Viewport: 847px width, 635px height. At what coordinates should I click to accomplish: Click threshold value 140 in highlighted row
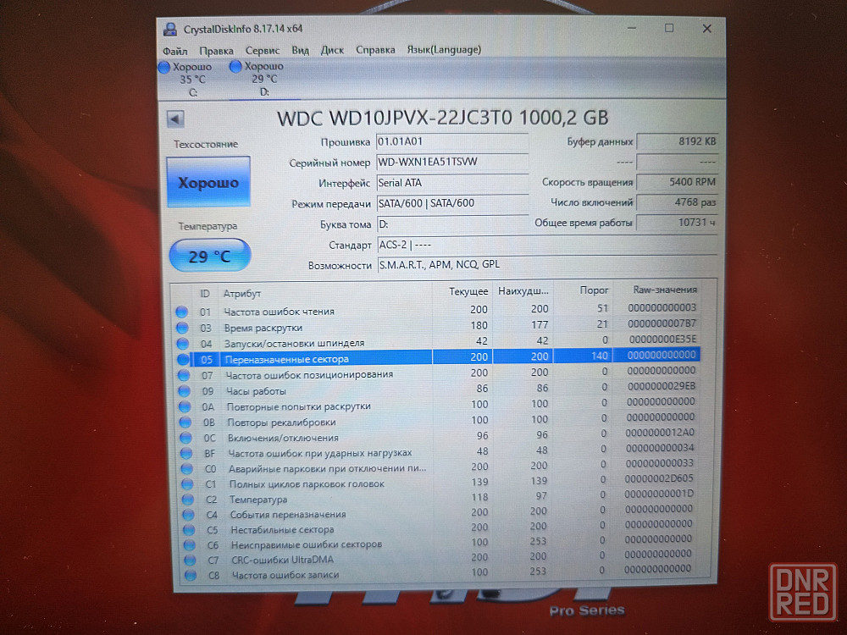pos(600,356)
